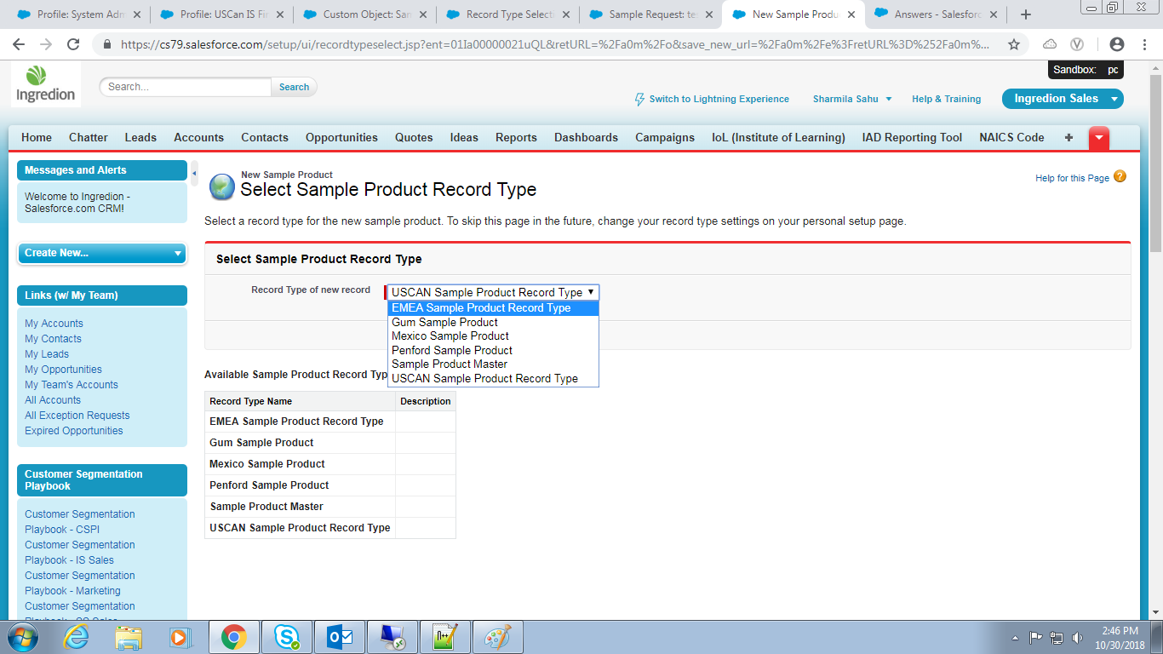Open Customer Segmentation Playbook - Marketing link
The image size is (1163, 654).
pyautogui.click(x=80, y=583)
